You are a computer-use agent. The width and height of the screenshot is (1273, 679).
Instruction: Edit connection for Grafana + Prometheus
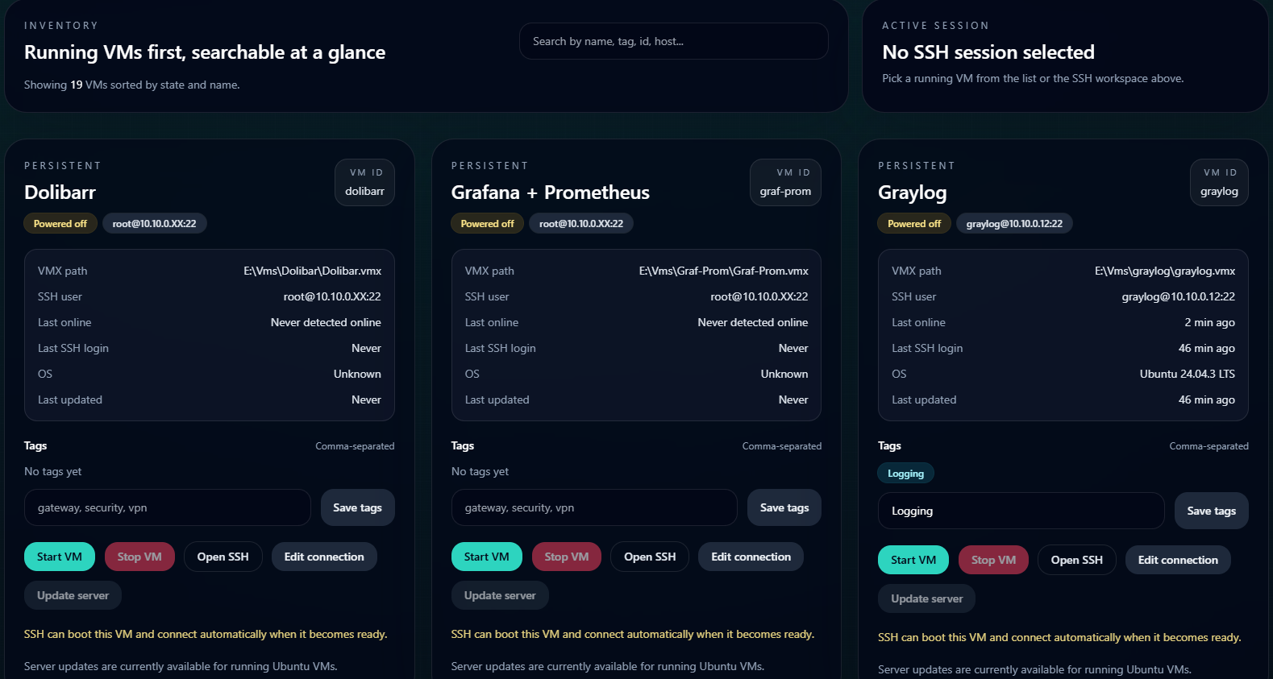point(751,557)
